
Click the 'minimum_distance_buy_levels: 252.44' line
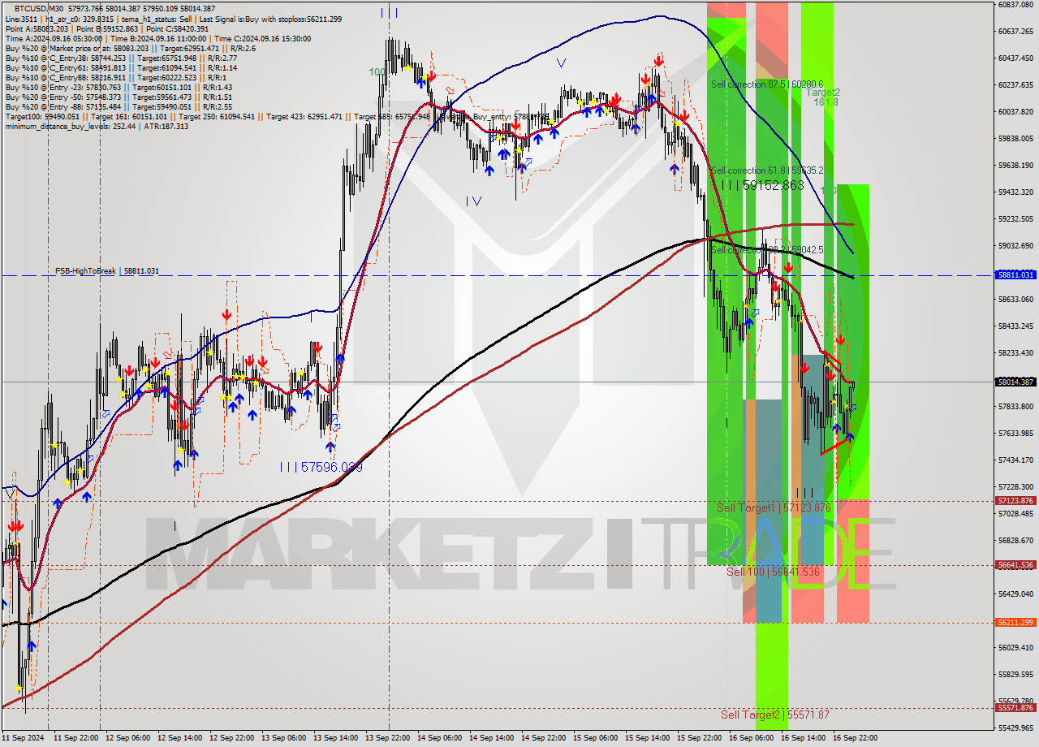(x=97, y=126)
